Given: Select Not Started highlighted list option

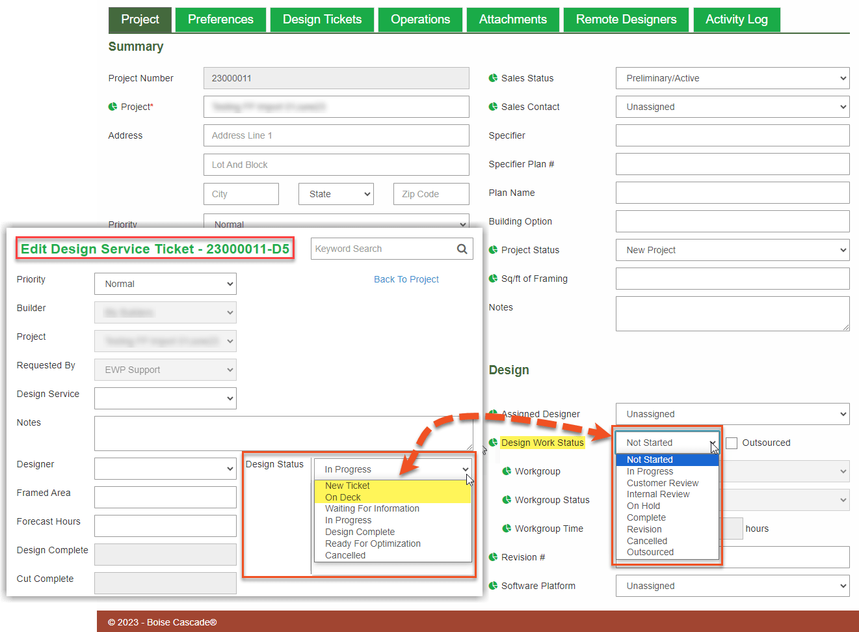Looking at the screenshot, I should (667, 460).
